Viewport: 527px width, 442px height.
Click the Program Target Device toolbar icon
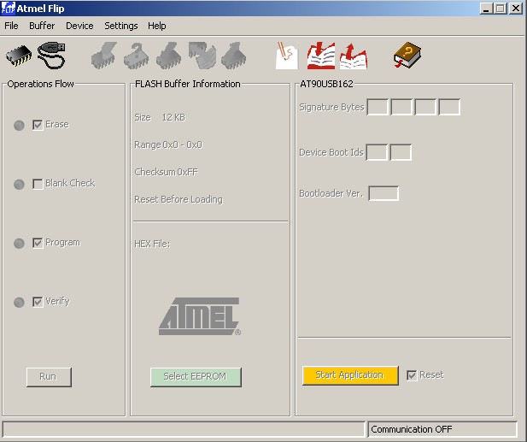click(x=169, y=56)
